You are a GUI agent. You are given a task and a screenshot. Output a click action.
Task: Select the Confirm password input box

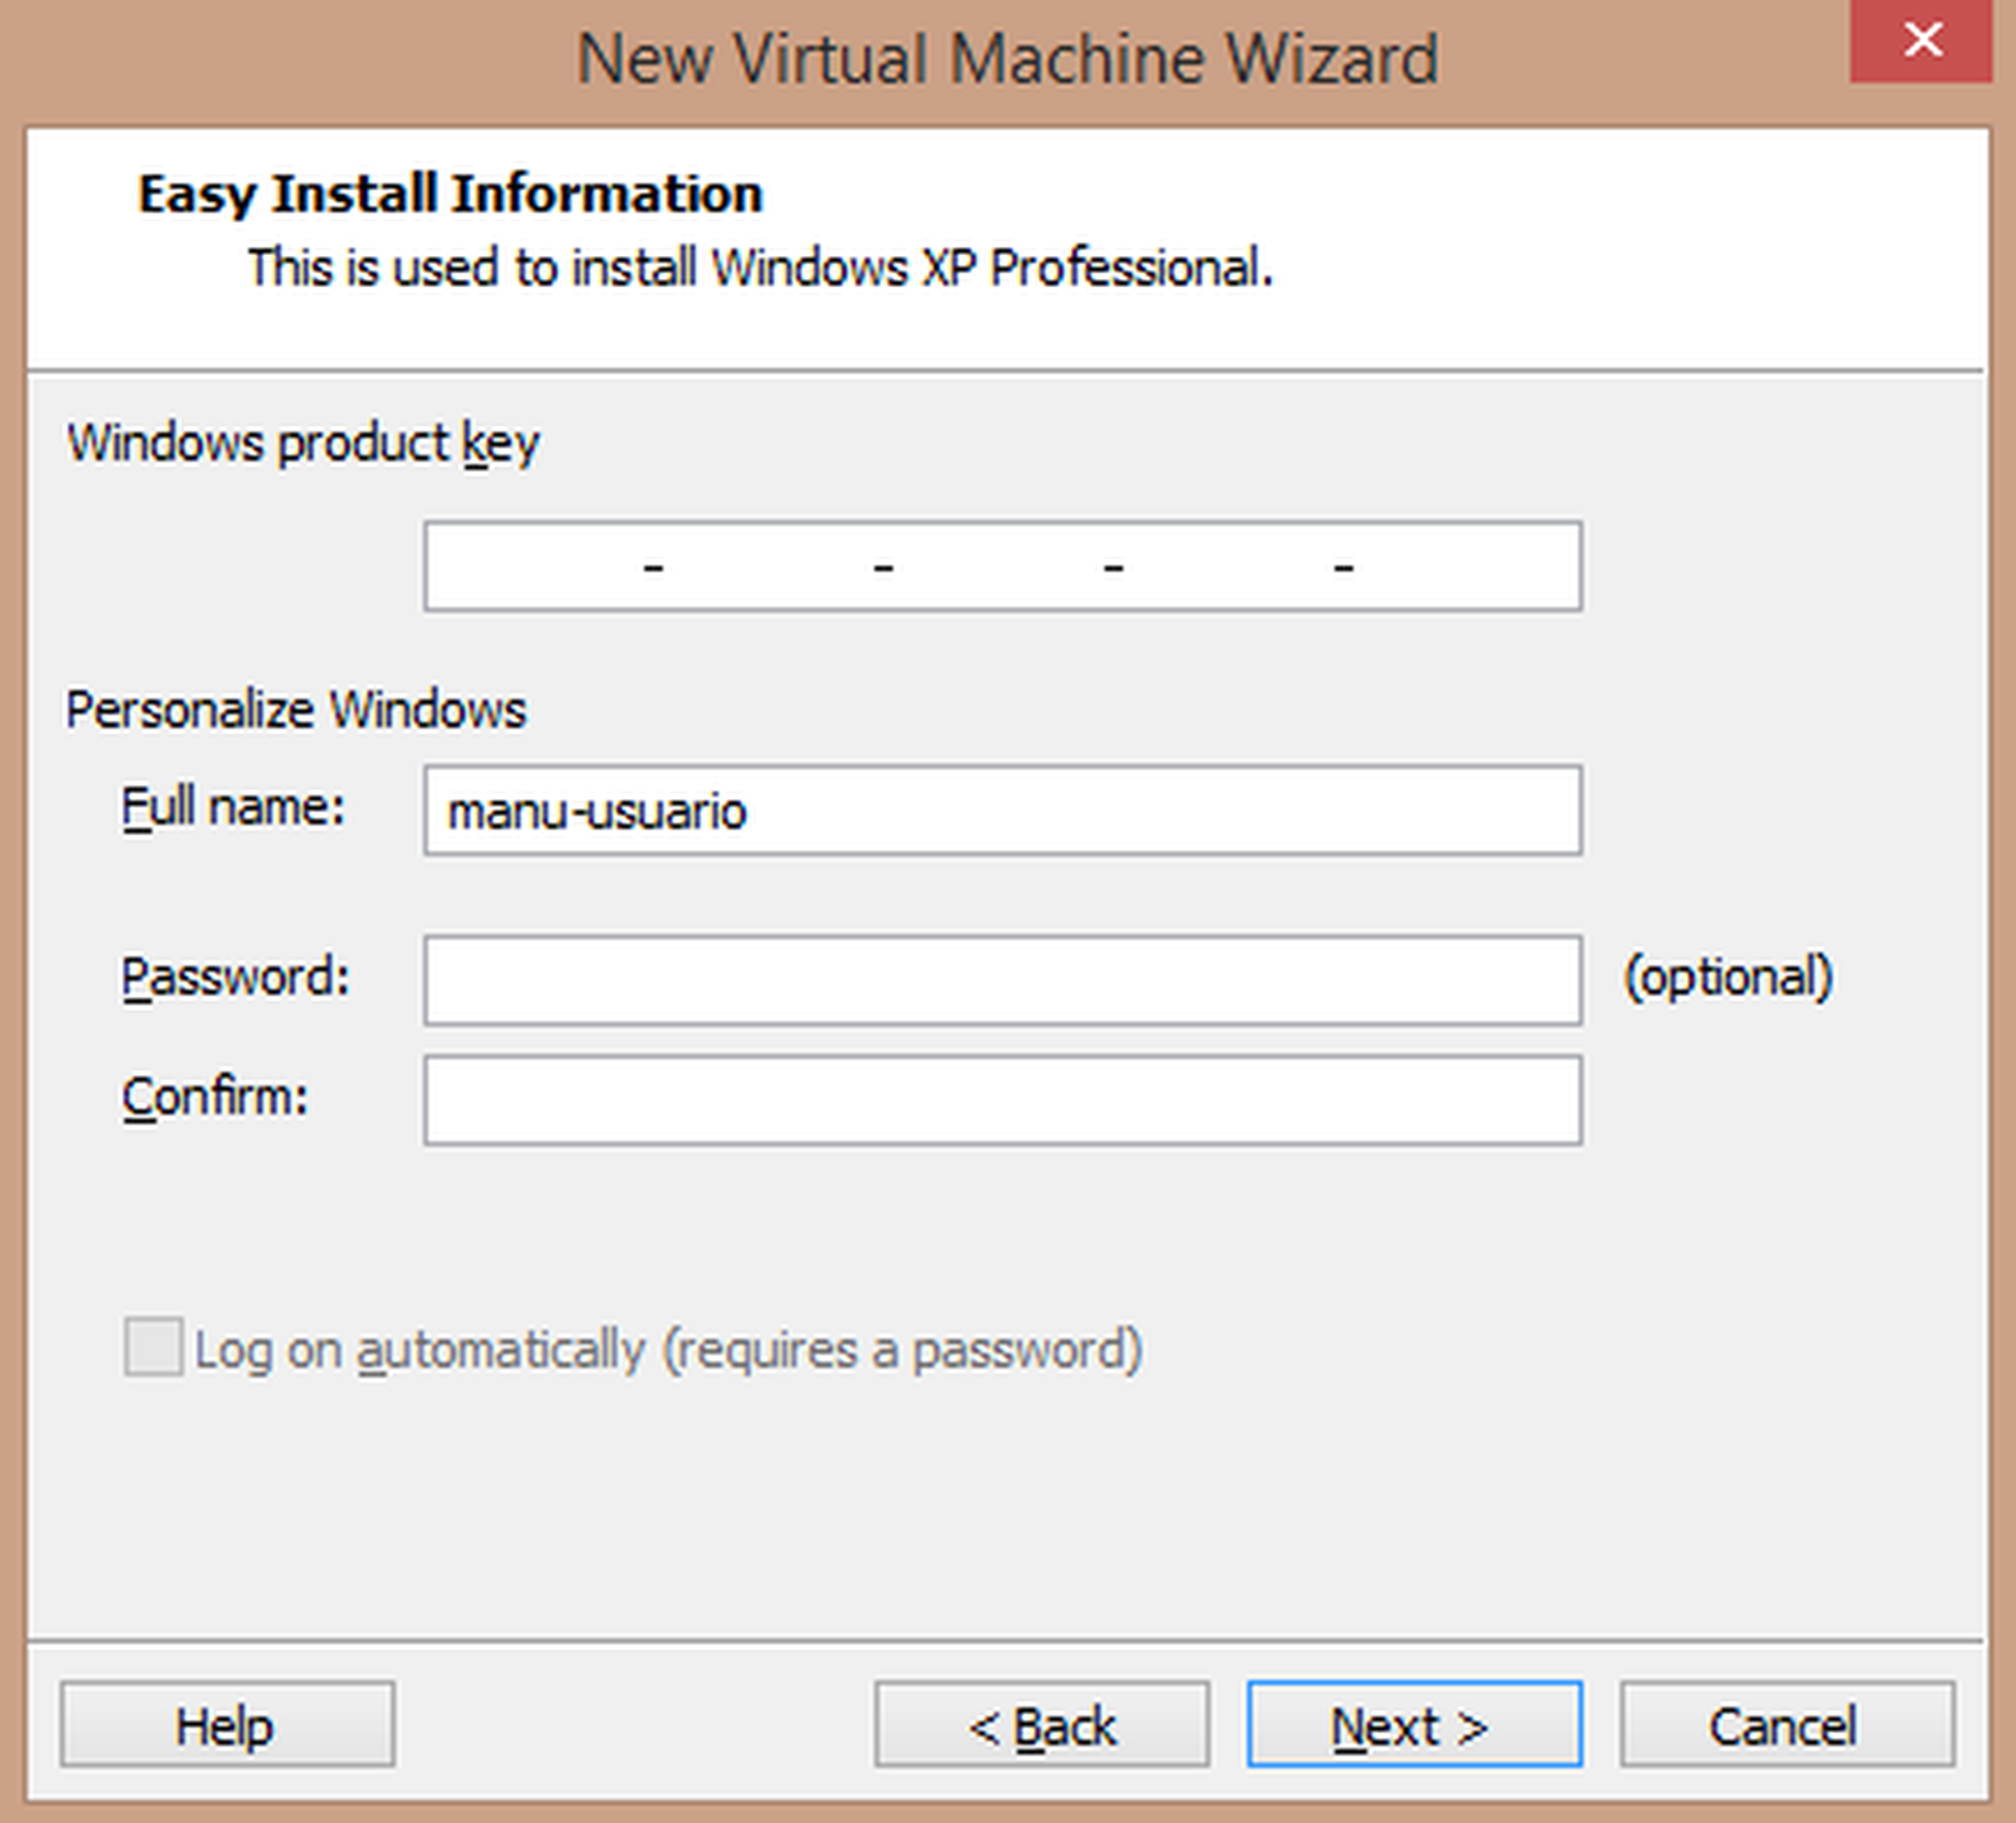pyautogui.click(x=1002, y=1100)
